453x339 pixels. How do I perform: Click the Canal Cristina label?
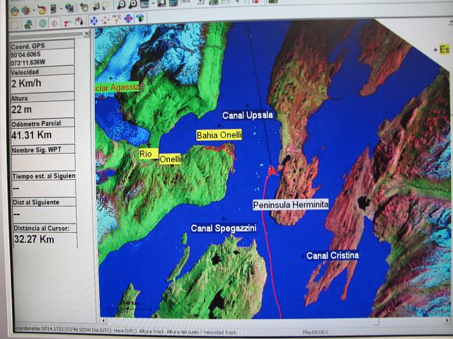[x=333, y=255]
